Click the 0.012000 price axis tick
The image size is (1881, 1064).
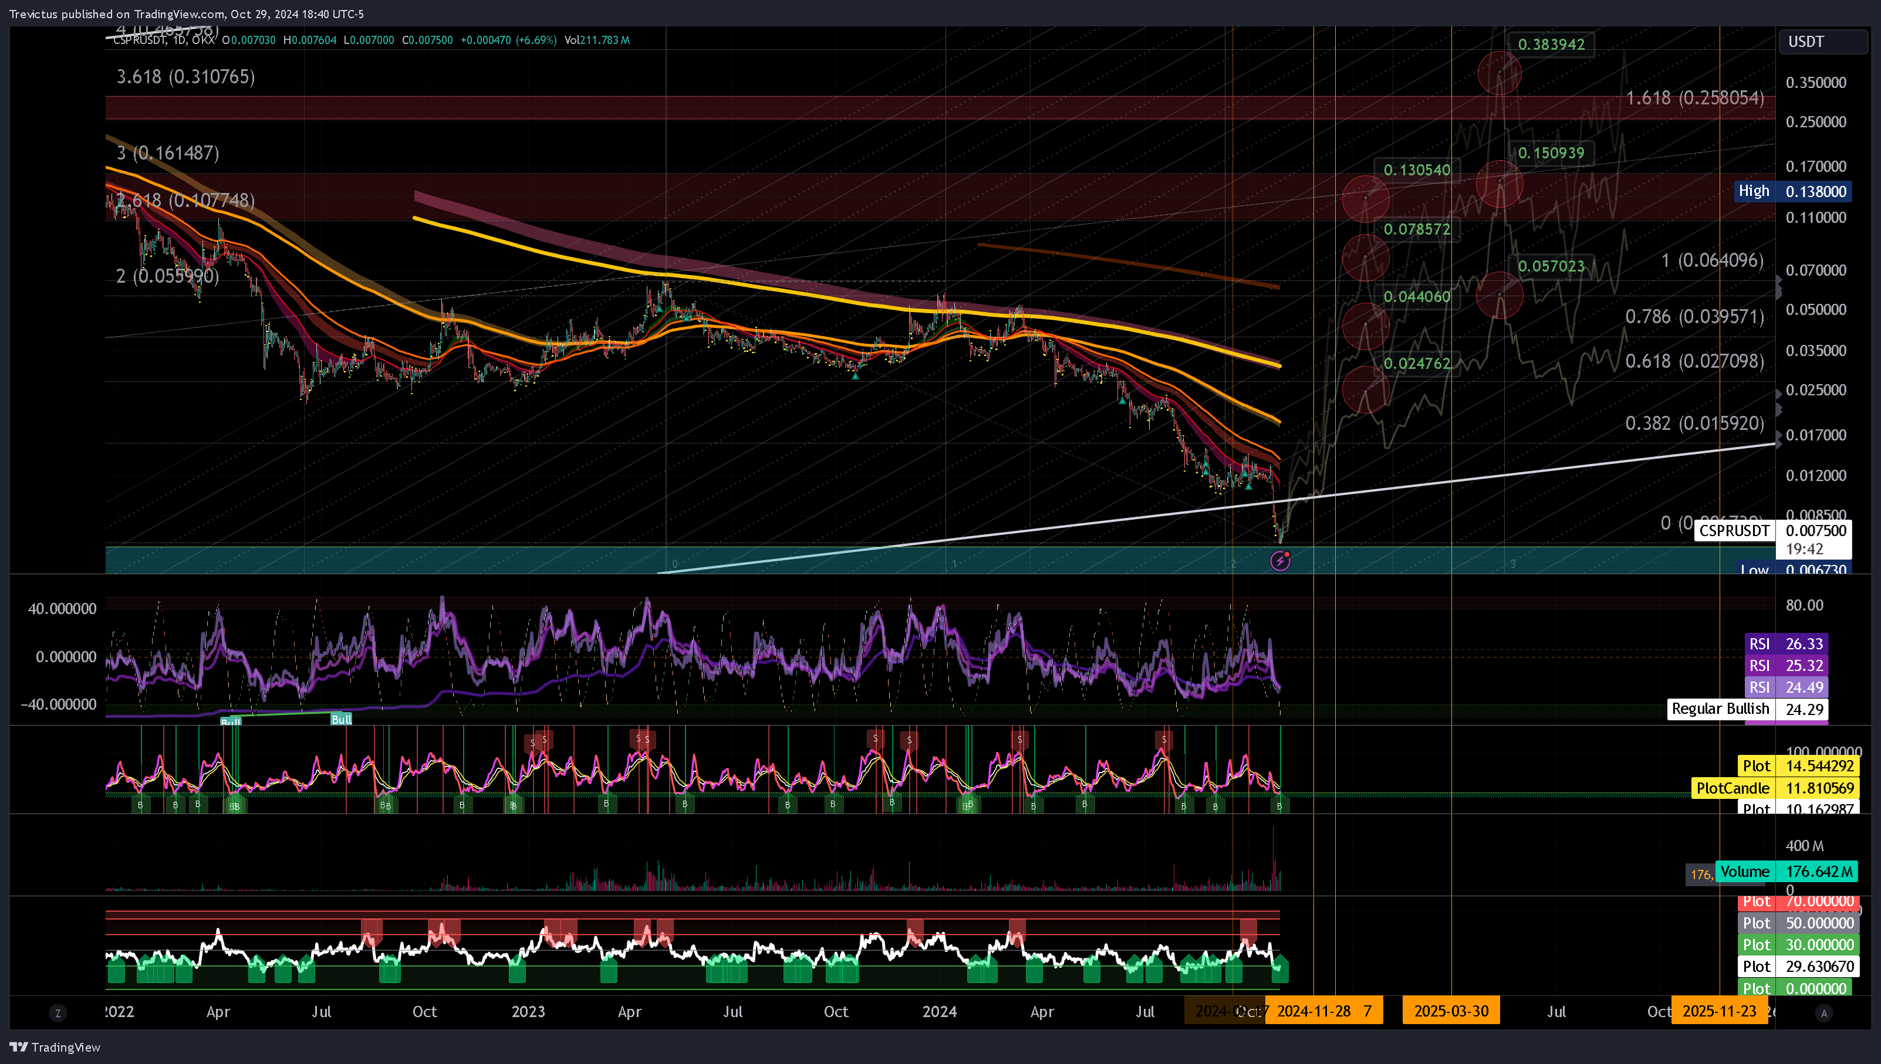1816,476
